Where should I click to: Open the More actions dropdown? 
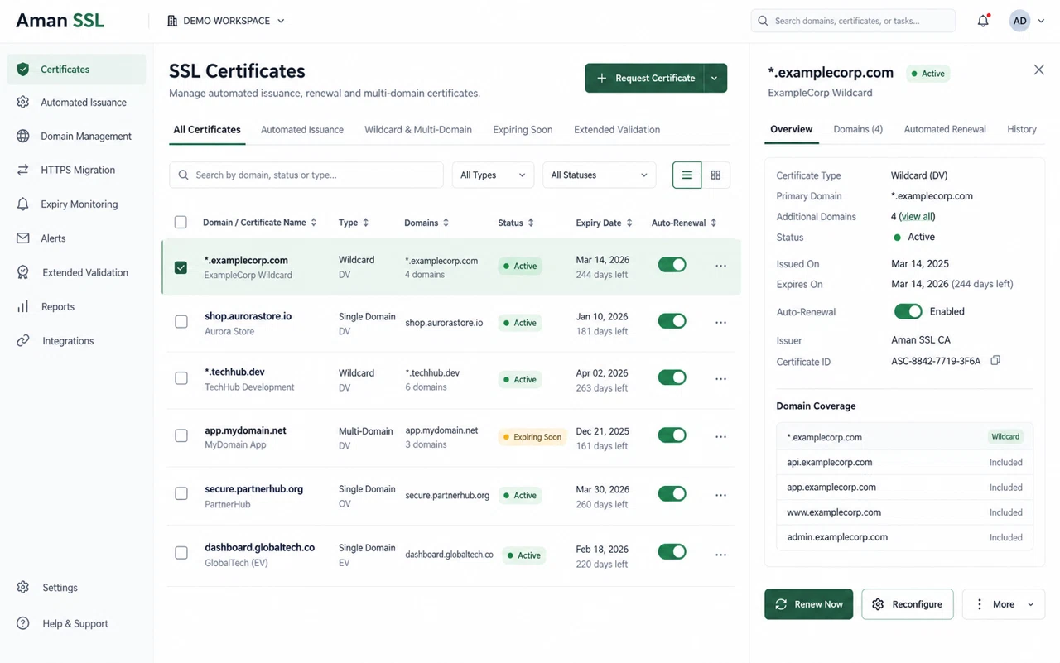[x=1004, y=604]
